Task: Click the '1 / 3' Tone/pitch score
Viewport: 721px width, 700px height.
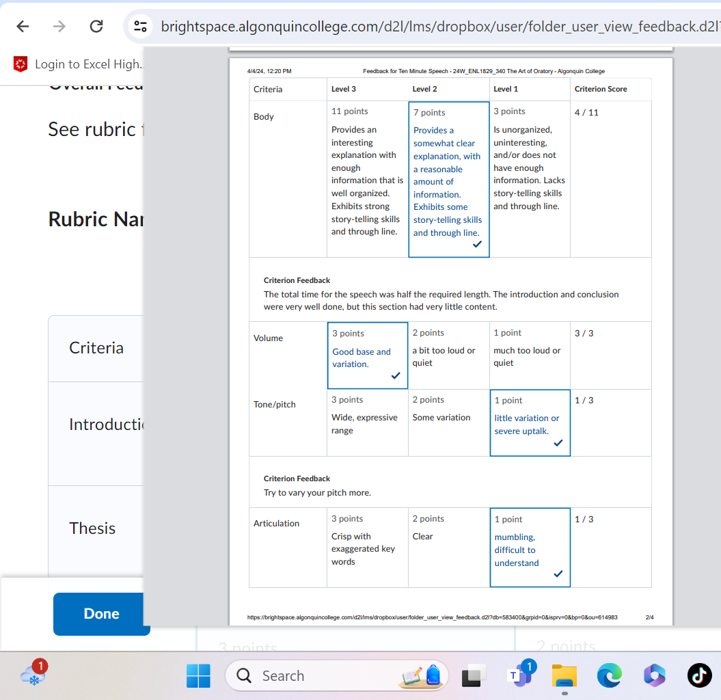Action: click(584, 400)
